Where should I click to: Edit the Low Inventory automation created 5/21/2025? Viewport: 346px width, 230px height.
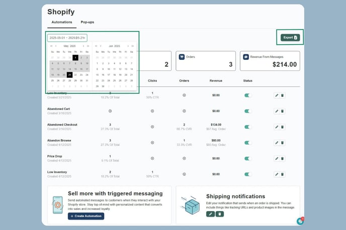pos(277,95)
